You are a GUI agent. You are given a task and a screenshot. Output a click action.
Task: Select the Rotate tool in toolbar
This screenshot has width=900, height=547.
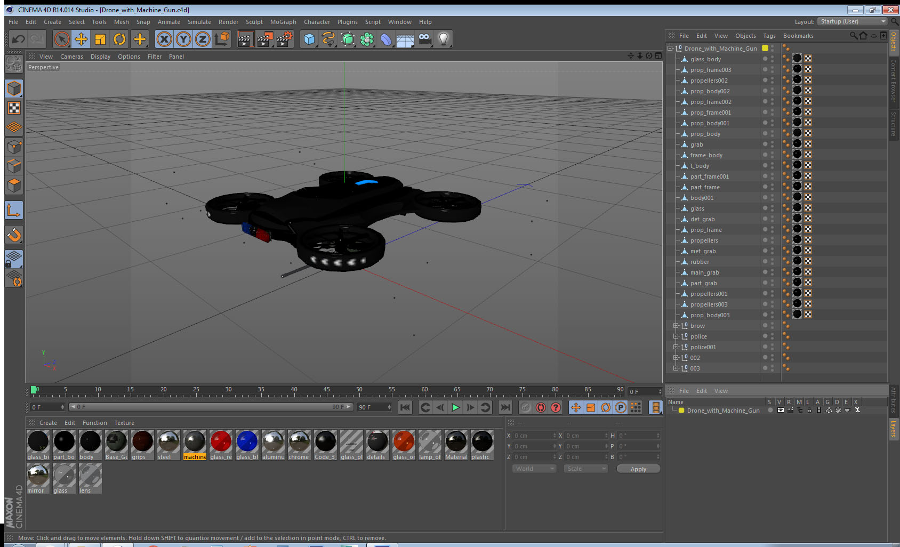coord(119,39)
